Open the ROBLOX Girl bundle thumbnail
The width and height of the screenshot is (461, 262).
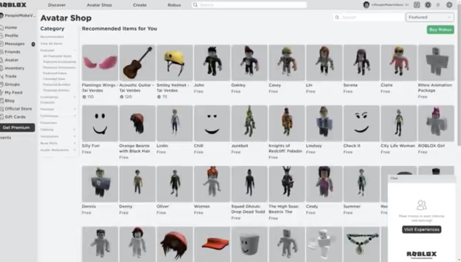tap(436, 123)
